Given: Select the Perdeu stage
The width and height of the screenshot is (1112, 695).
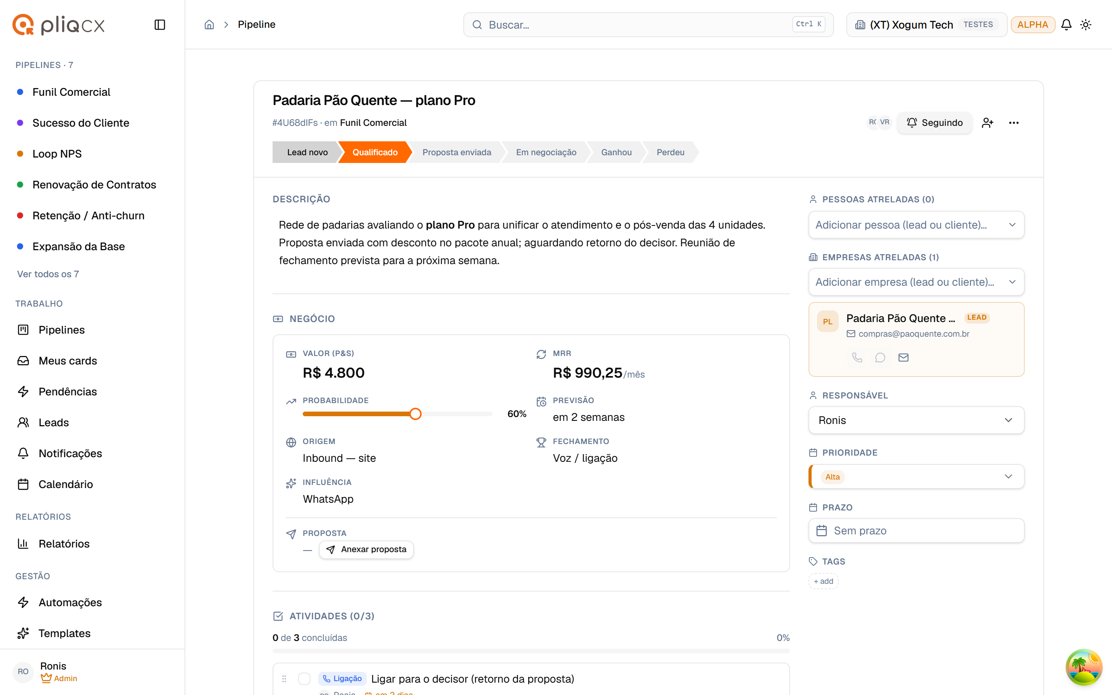Looking at the screenshot, I should (x=670, y=152).
